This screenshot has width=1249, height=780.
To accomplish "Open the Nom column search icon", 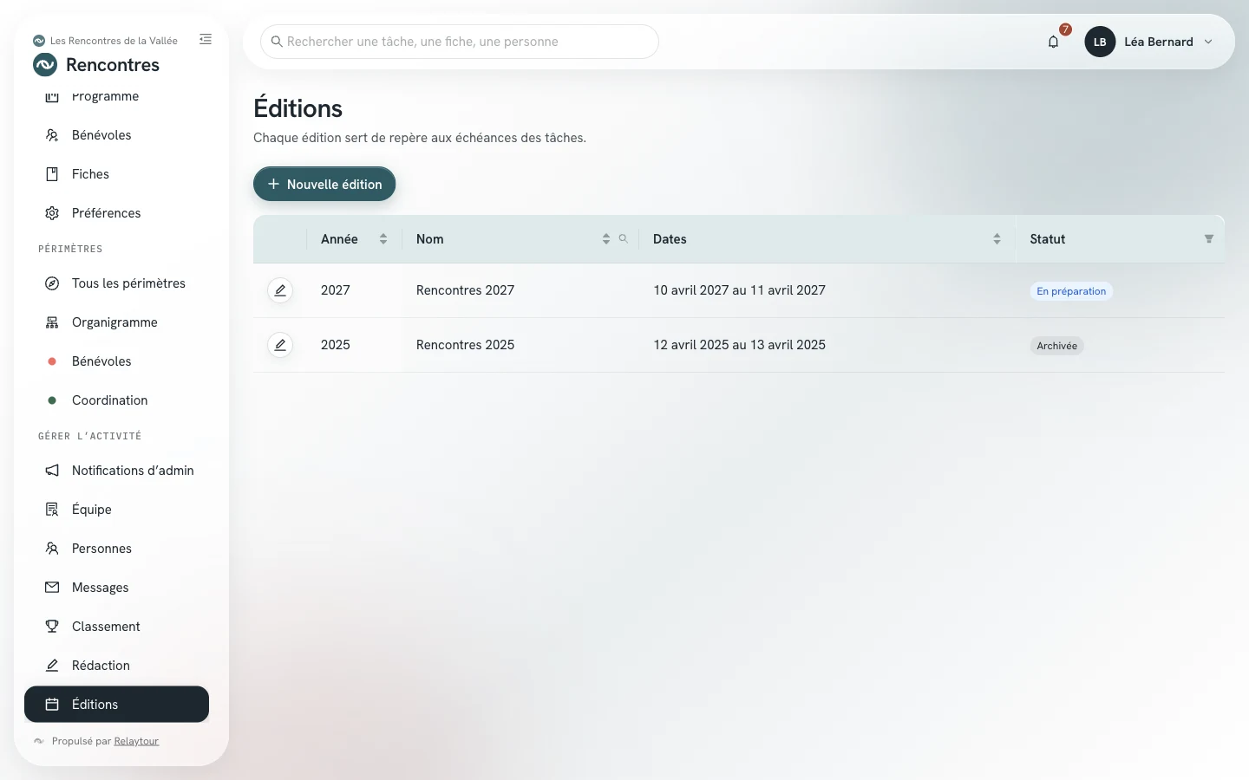I will point(623,238).
